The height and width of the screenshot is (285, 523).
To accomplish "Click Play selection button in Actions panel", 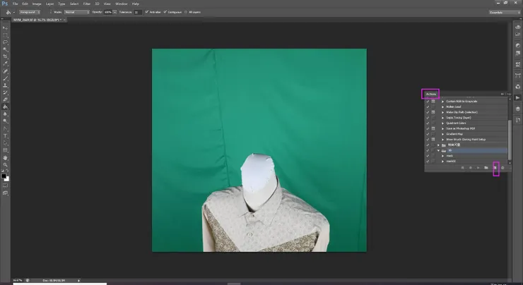I will coord(478,168).
